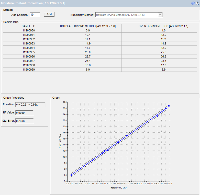Viewport: 200px width, 195px height.
Task: Select the Equation text field
Action: pos(30,105)
